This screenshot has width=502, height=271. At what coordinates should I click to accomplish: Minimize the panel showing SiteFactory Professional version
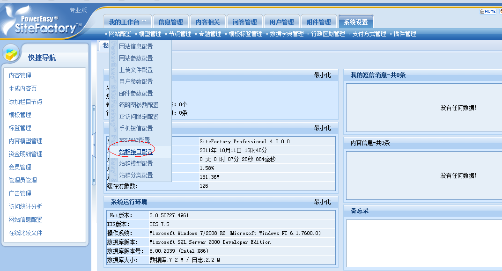click(x=322, y=128)
